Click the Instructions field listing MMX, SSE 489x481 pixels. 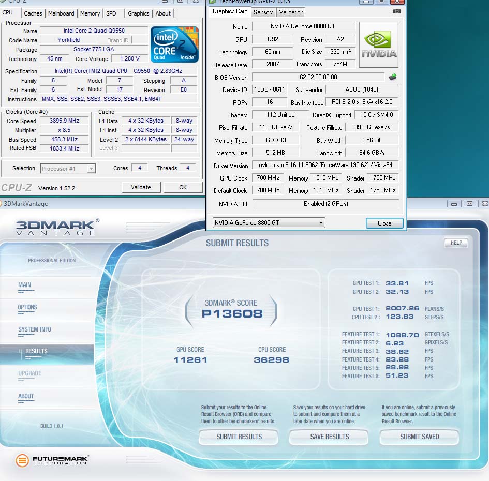(119, 99)
